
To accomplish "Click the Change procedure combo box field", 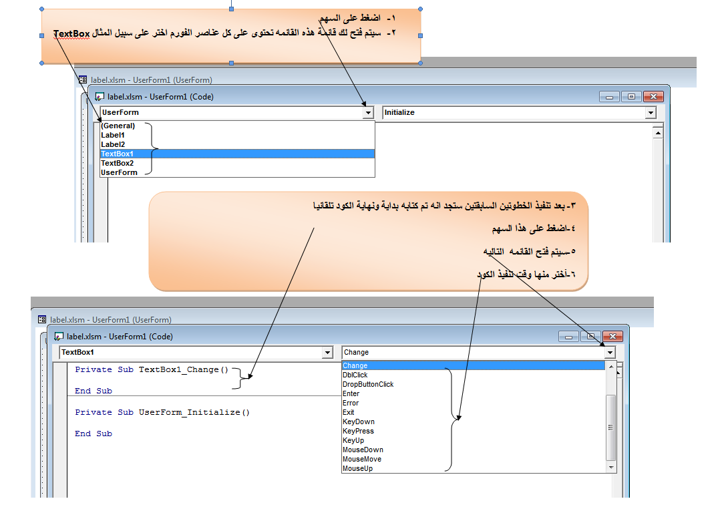I will 479,353.
